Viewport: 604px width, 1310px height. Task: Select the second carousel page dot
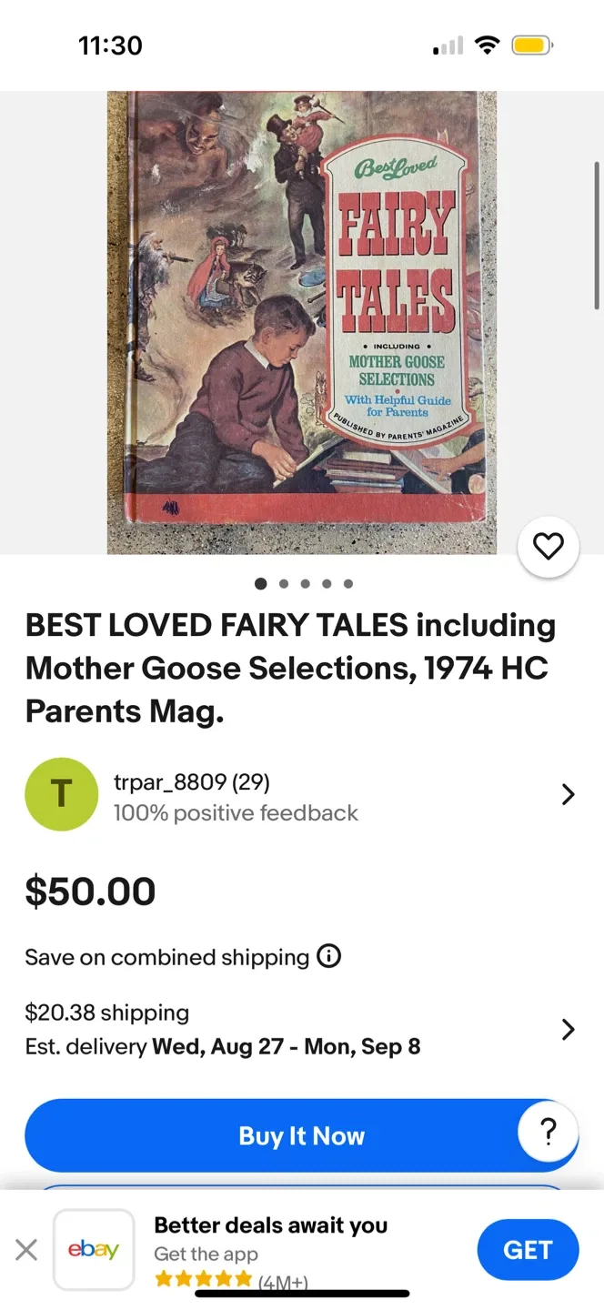coord(283,583)
